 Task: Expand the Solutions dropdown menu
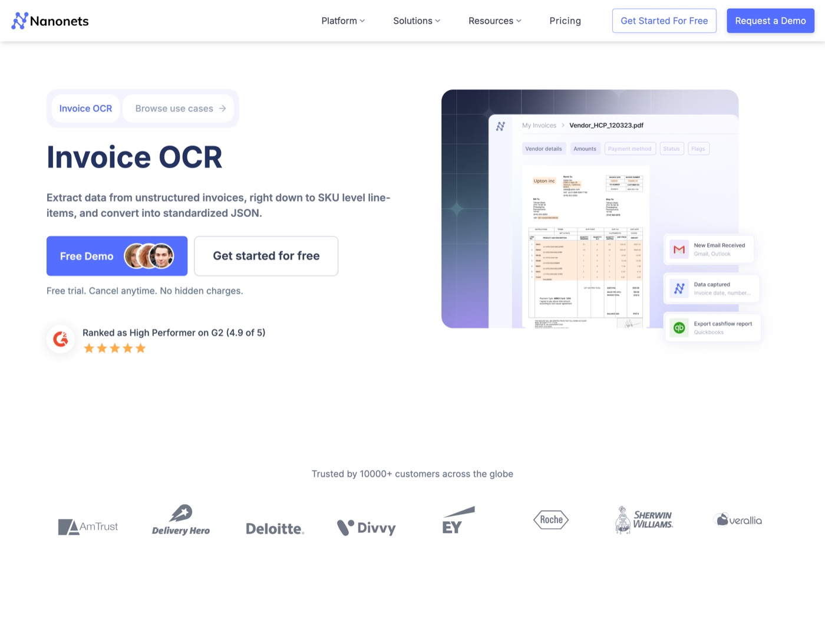[417, 21]
